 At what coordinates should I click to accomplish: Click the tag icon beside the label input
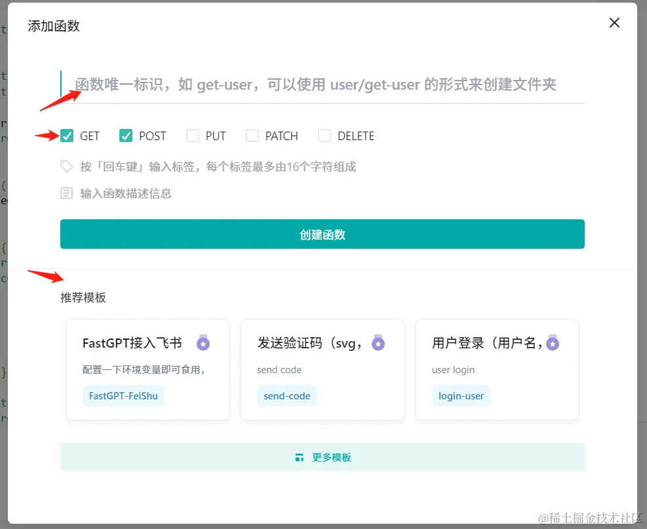(66, 166)
